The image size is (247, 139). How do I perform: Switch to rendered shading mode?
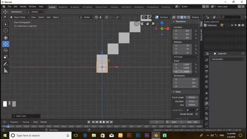pyautogui.click(x=189, y=17)
